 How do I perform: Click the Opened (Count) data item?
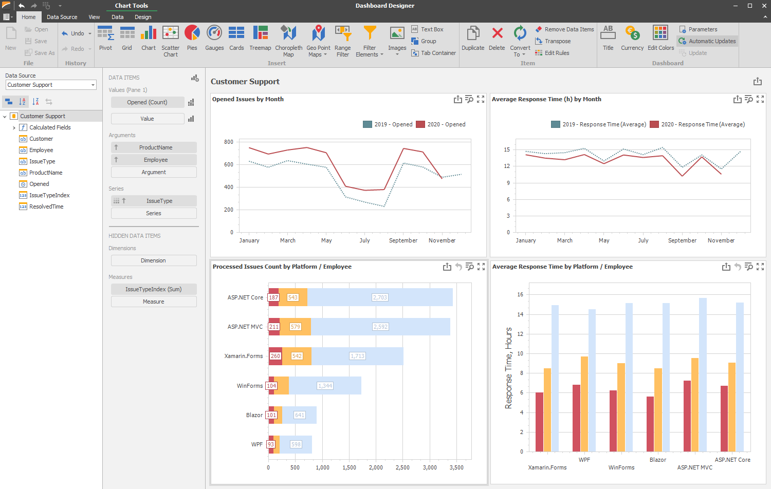tap(147, 102)
